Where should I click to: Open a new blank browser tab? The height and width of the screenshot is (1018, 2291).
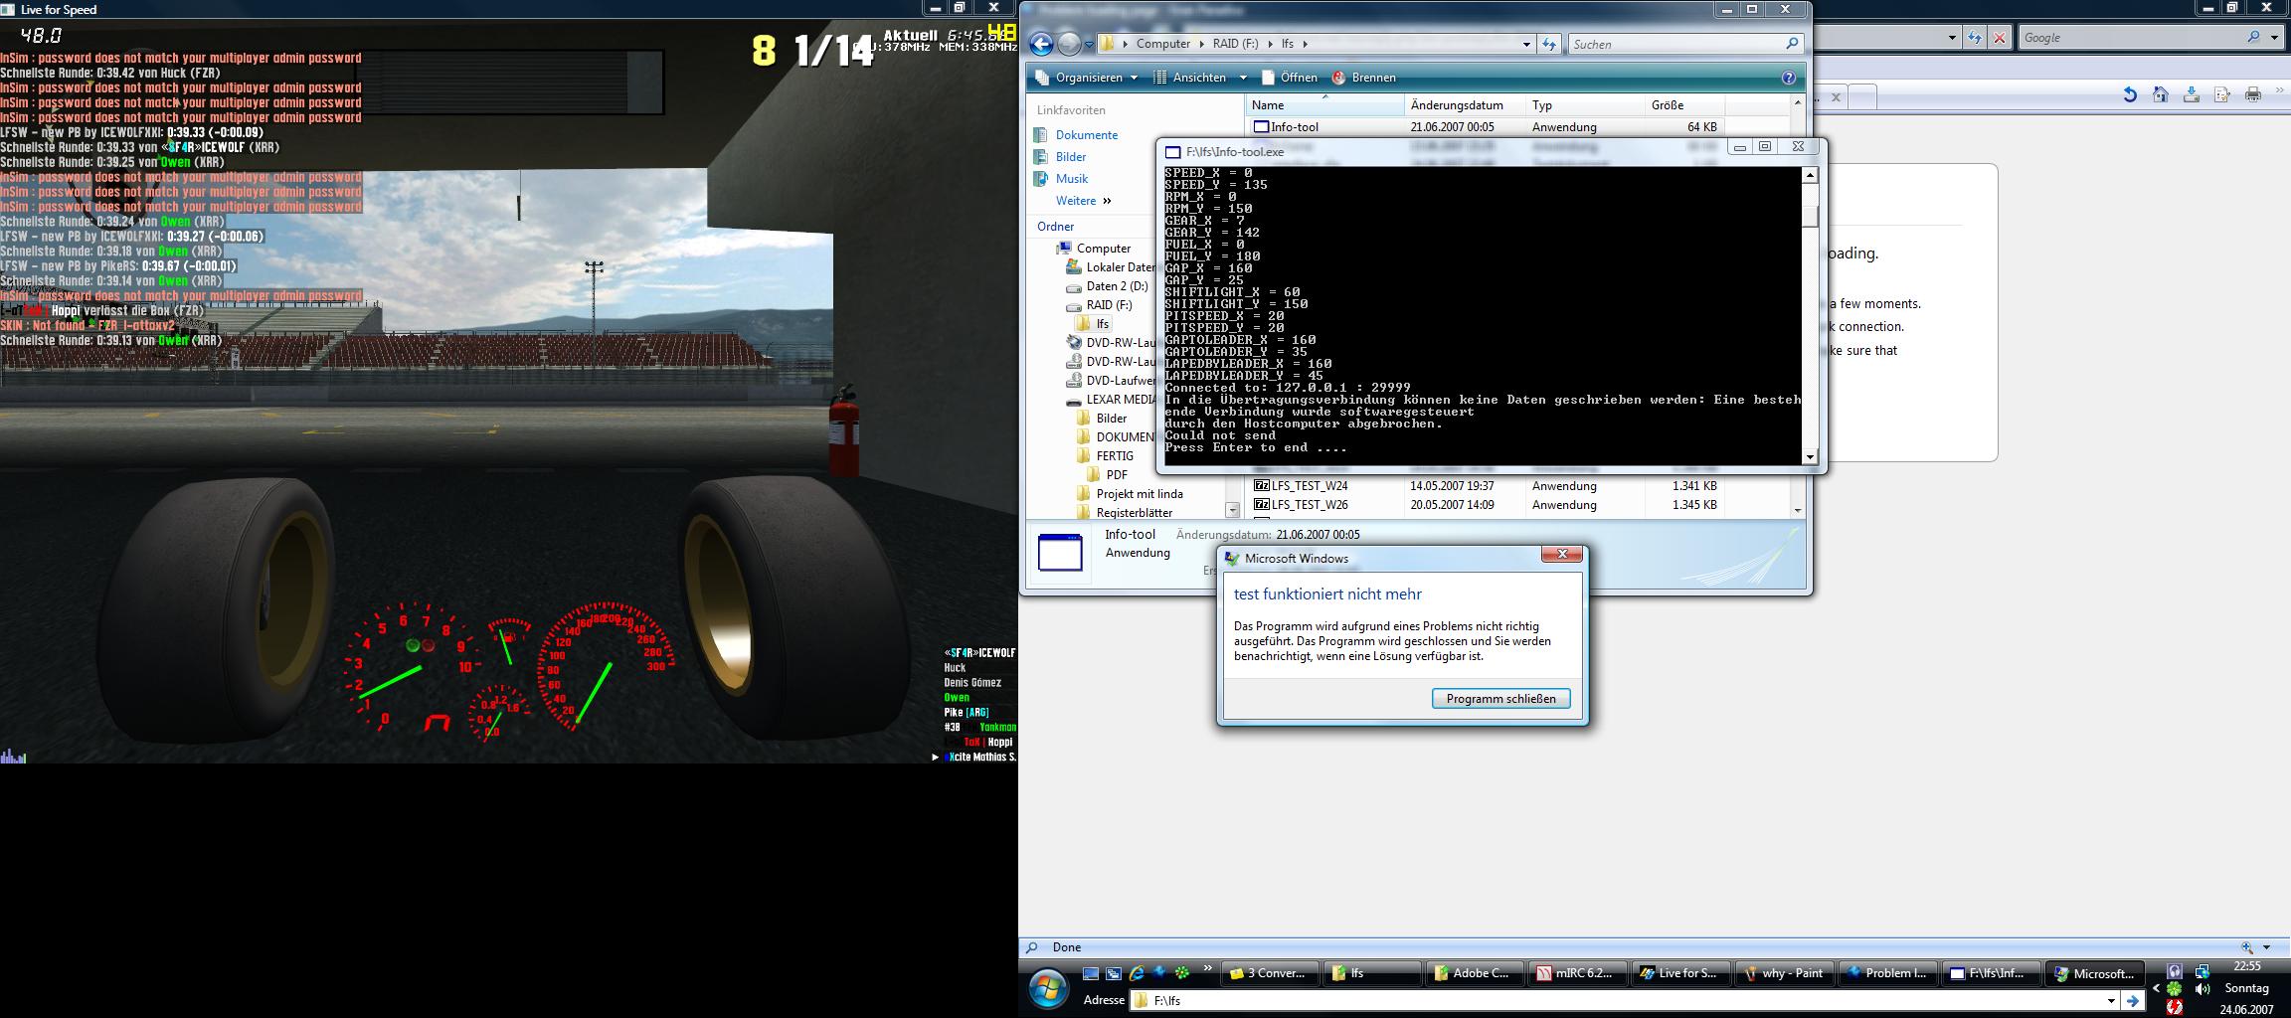1863,96
